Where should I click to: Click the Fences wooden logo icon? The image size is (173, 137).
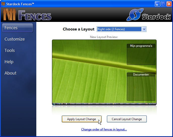coord(9,15)
